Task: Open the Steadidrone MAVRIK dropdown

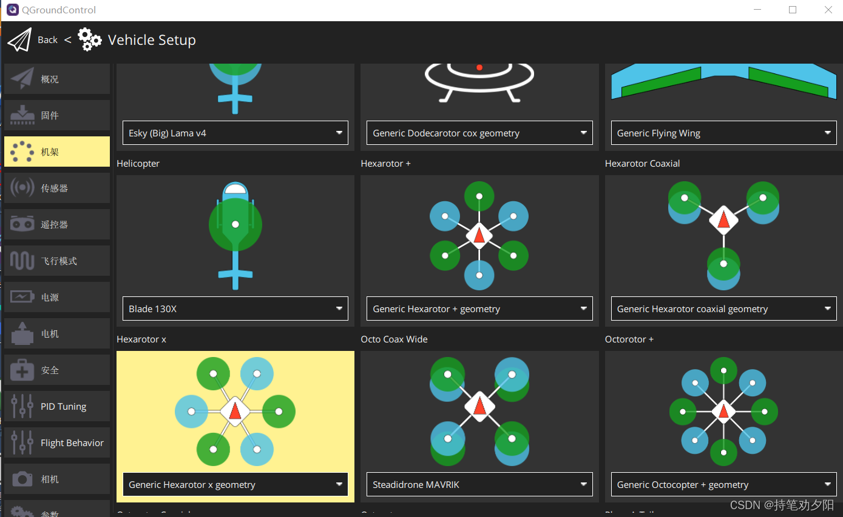Action: point(479,484)
